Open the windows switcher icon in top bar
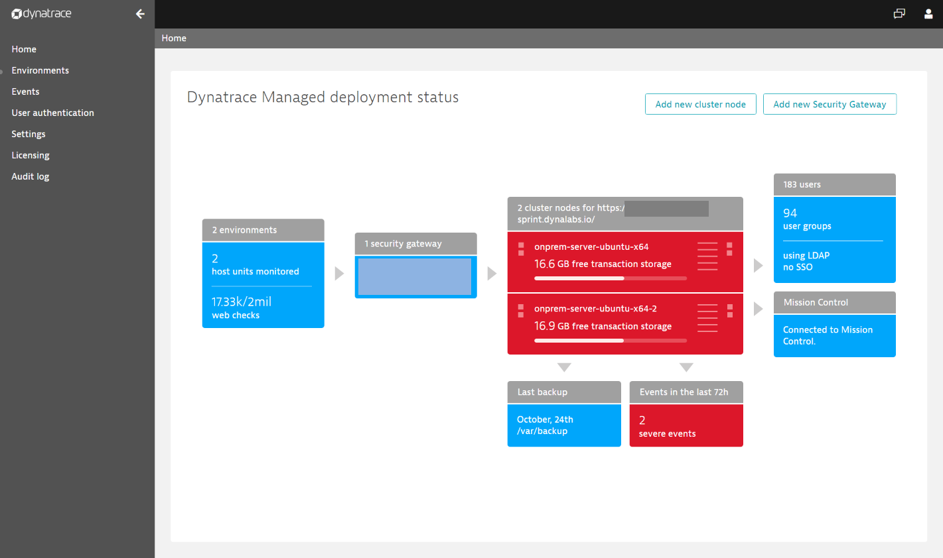 click(899, 14)
